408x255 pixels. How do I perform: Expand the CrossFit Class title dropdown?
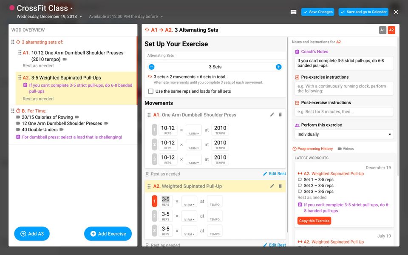coord(71,8)
